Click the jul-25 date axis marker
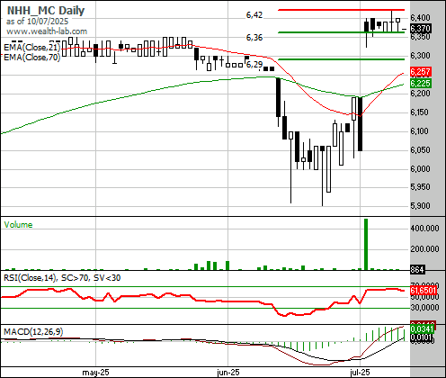Screen dimensions: 446x378 point(360,373)
